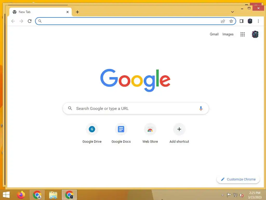The width and height of the screenshot is (266, 200).
Task: Open the Google account avatar on the page
Action: point(255,34)
